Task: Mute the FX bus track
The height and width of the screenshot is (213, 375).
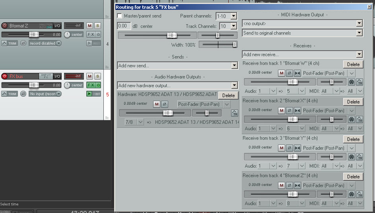Action: click(89, 76)
